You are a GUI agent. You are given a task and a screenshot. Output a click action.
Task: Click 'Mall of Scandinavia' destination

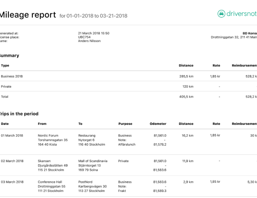[x=93, y=161]
